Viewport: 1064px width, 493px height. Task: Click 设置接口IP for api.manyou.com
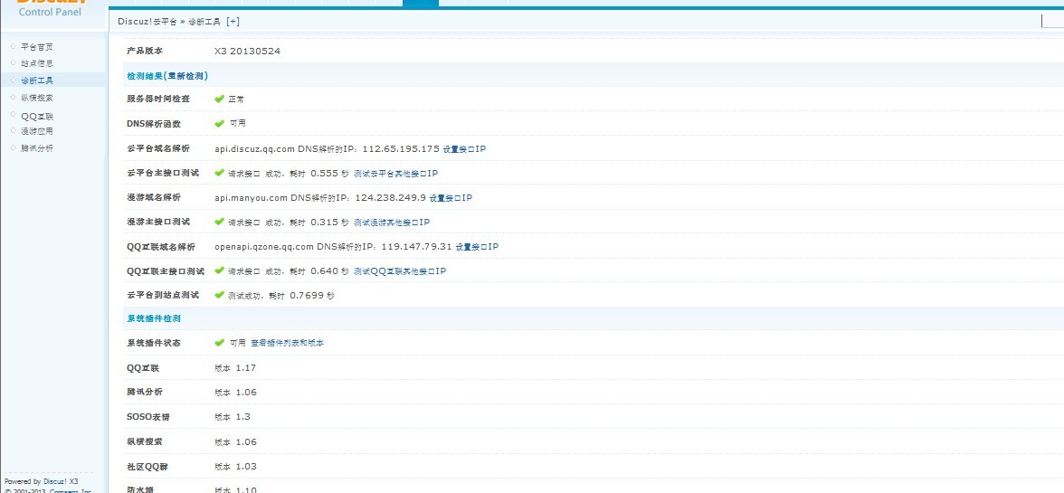tap(451, 198)
